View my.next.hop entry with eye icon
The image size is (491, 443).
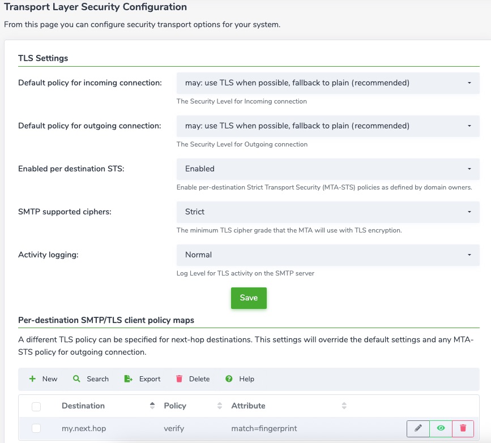[441, 428]
